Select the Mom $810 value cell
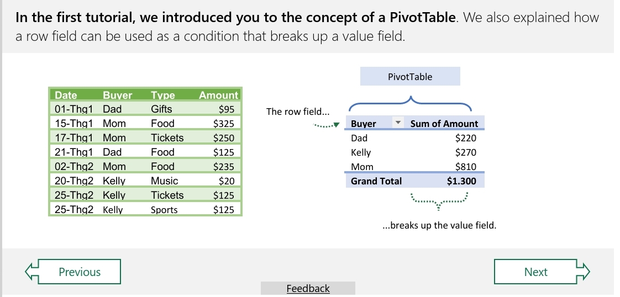This screenshot has height=297, width=620. coord(465,167)
